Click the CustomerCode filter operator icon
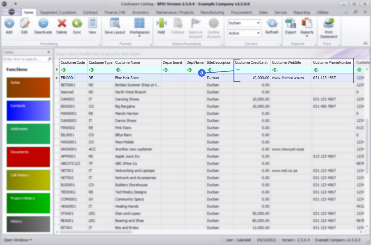Image resolution: width=371 pixels, height=245 pixels. [x=64, y=70]
